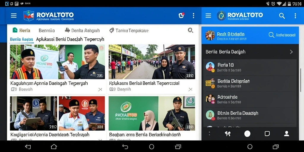Switch to 'Beniia Aayas' sub-tab
Screen dimensions: 304x152
point(21,39)
